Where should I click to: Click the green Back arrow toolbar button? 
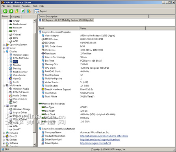pyautogui.click(x=5, y=11)
